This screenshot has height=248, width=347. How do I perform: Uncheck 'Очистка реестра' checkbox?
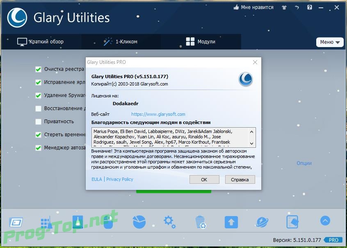tap(38, 69)
